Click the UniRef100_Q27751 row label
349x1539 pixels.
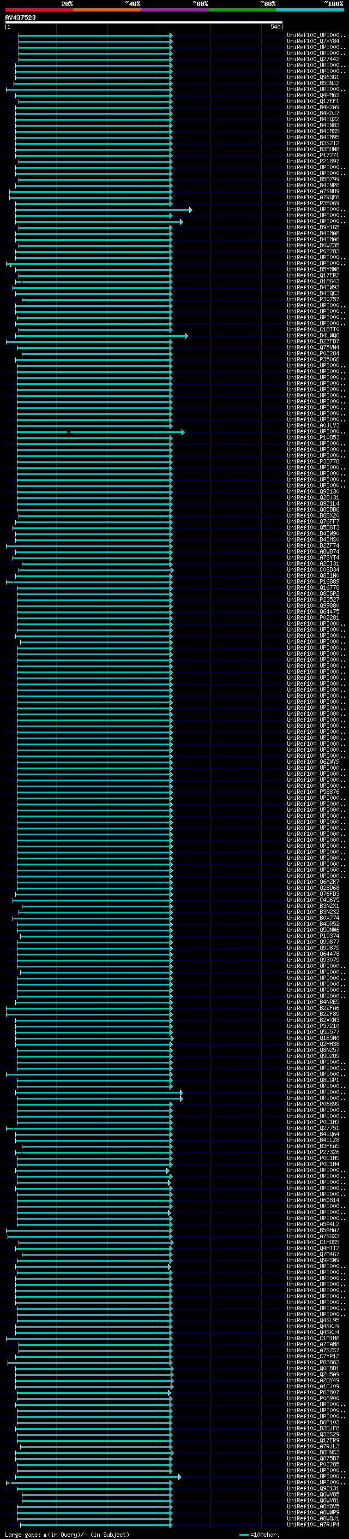313,1128
